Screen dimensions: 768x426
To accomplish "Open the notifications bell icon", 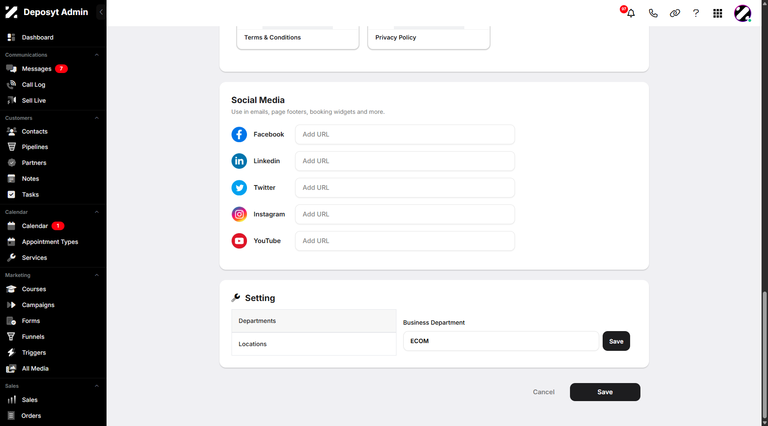I will (x=631, y=13).
